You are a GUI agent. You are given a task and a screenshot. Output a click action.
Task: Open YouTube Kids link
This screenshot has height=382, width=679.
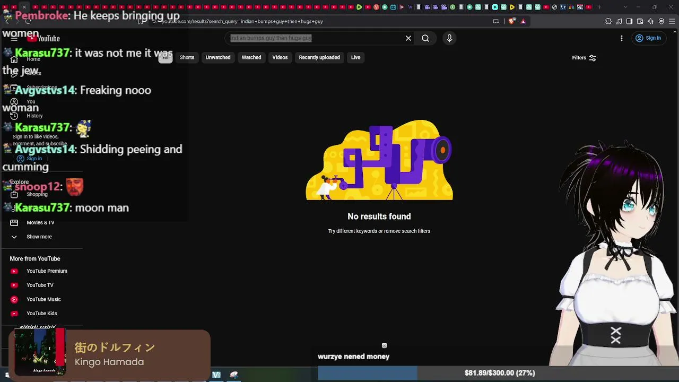[41, 314]
